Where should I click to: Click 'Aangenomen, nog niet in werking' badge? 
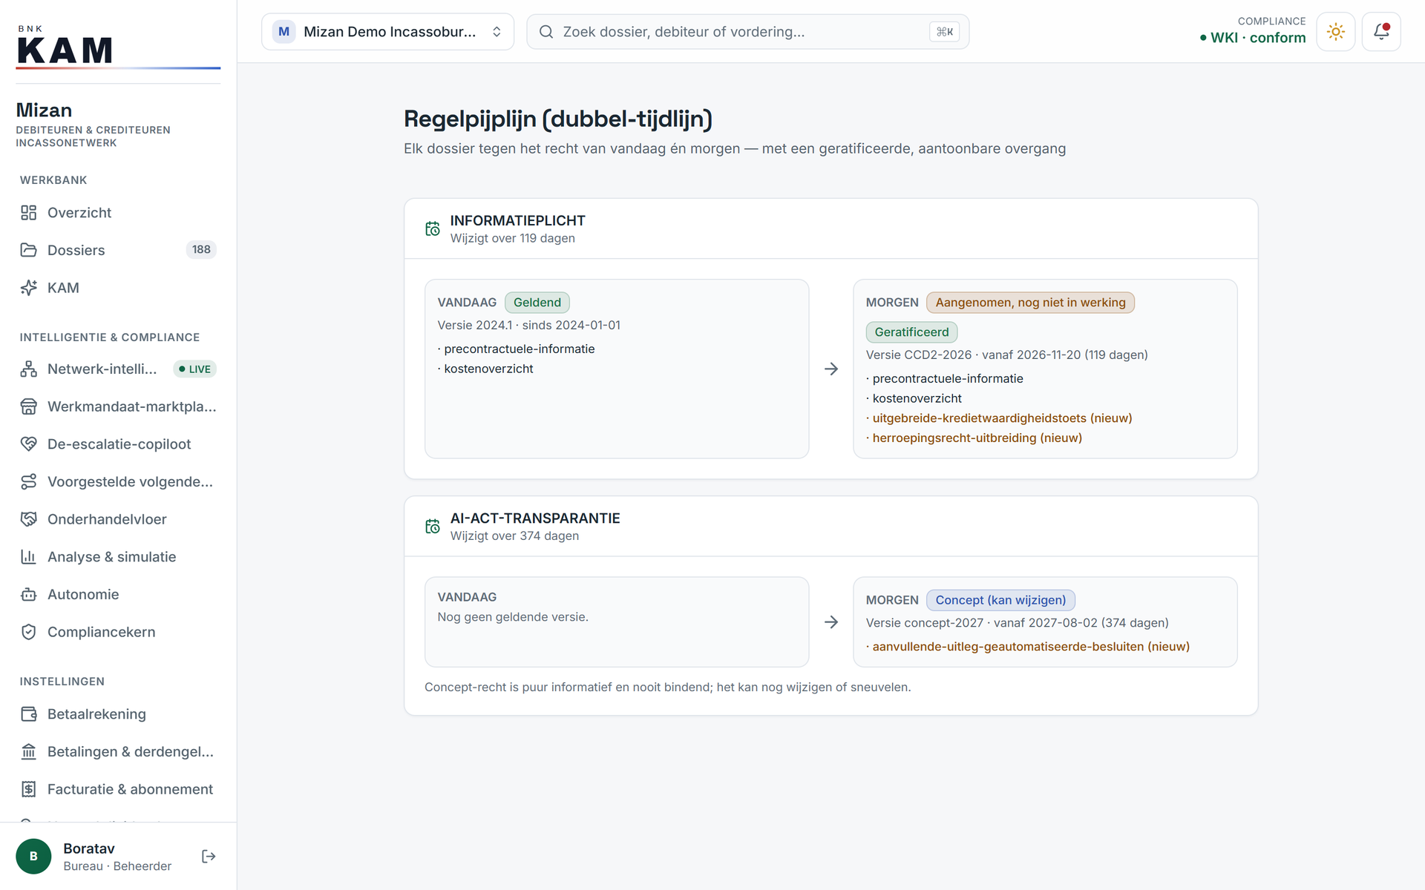pos(1030,303)
